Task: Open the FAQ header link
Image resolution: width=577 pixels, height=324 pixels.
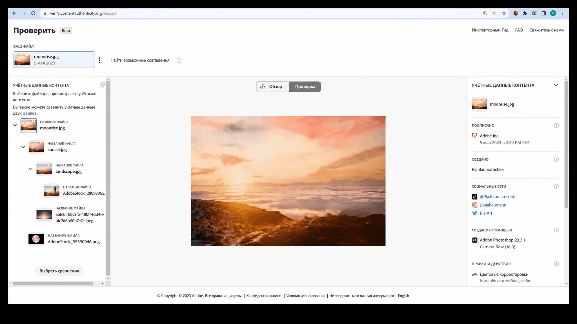Action: click(519, 30)
